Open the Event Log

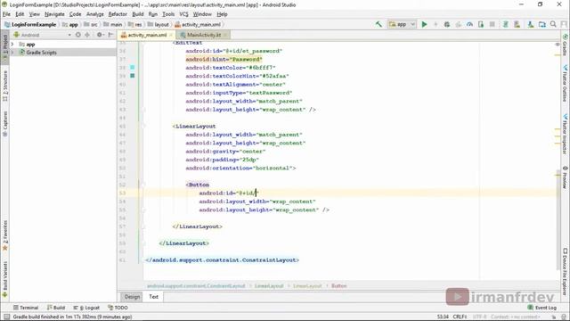[x=541, y=308]
